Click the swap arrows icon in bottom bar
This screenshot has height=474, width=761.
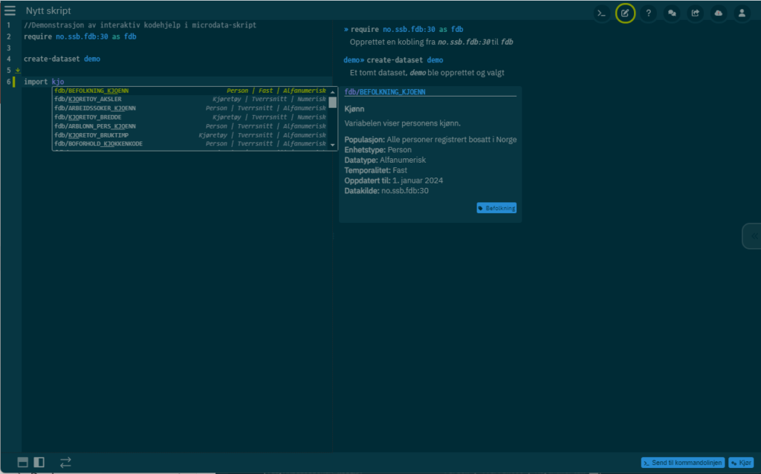coord(65,462)
